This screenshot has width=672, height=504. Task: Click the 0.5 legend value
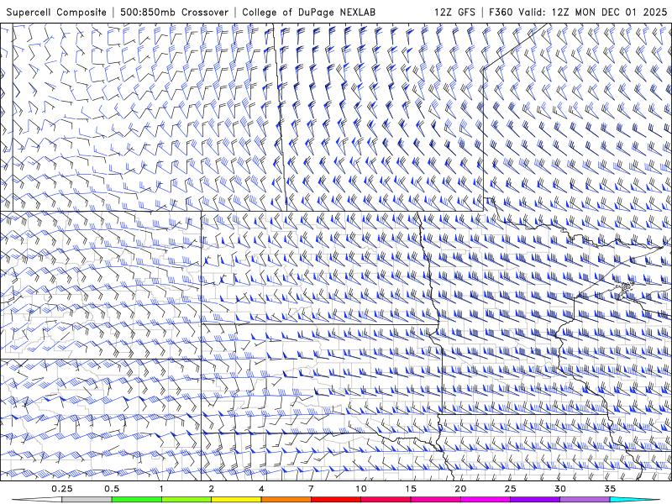(112, 489)
